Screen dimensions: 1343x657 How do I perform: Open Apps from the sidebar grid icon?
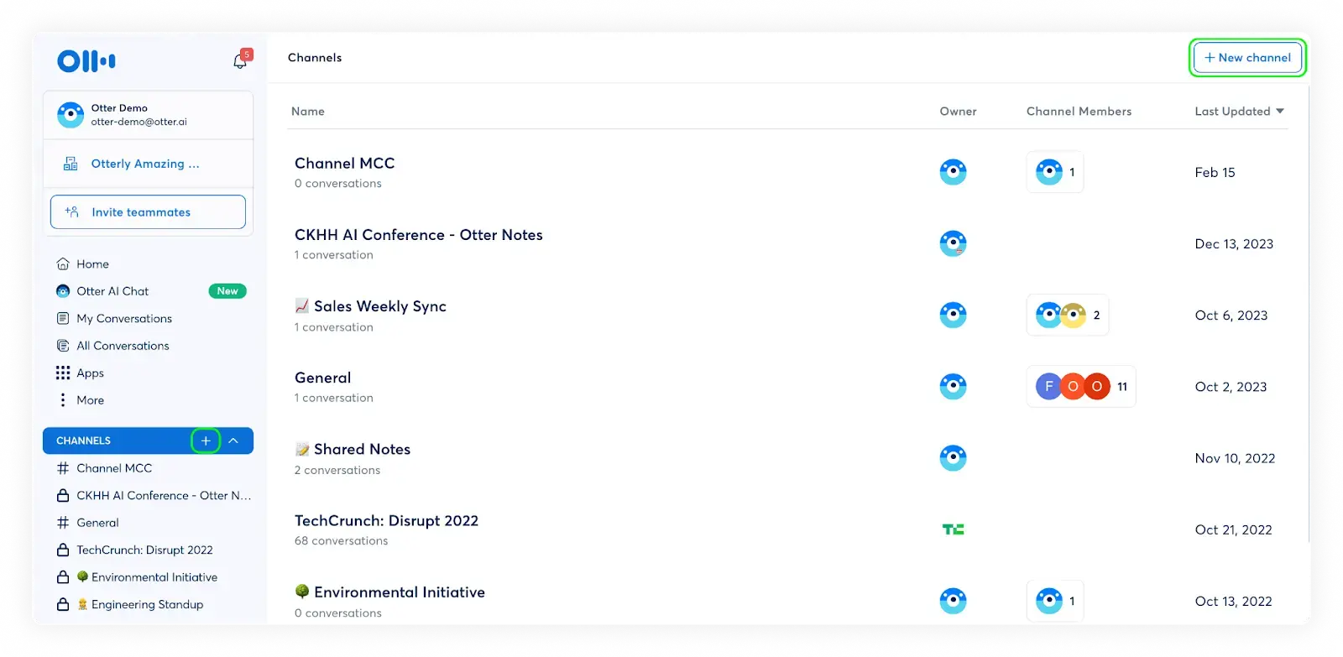tap(63, 373)
